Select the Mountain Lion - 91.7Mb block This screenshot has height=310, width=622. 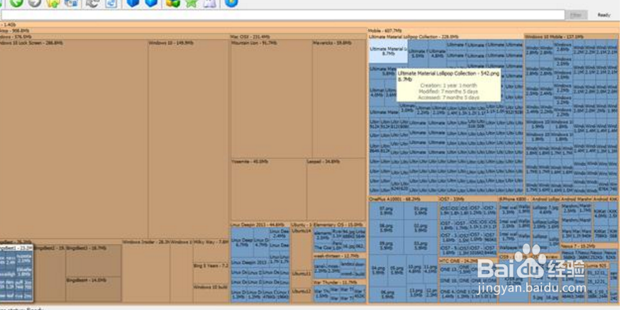272,99
